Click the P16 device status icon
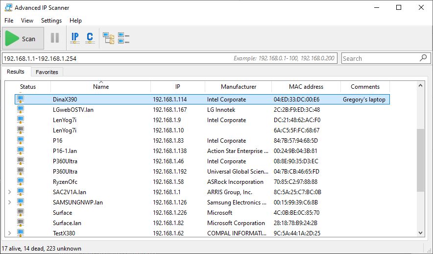This screenshot has height=254, width=433. [x=20, y=140]
